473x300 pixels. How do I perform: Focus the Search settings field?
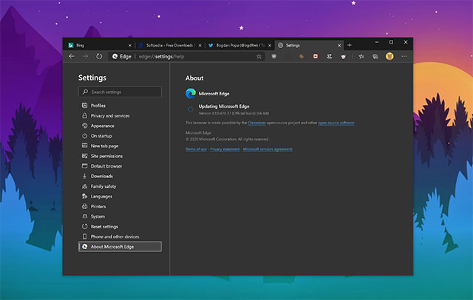pos(120,92)
